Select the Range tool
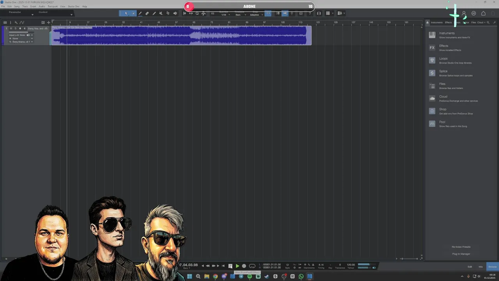Screen dimensions: 499x281 point(133,13)
